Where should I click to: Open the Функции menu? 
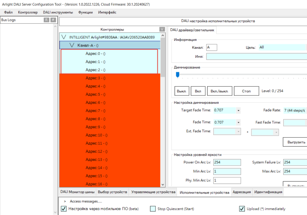(x=86, y=12)
